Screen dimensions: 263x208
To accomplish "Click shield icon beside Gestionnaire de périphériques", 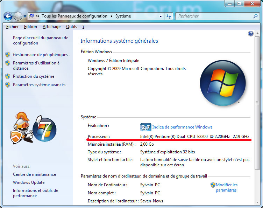I will coord(8,55).
